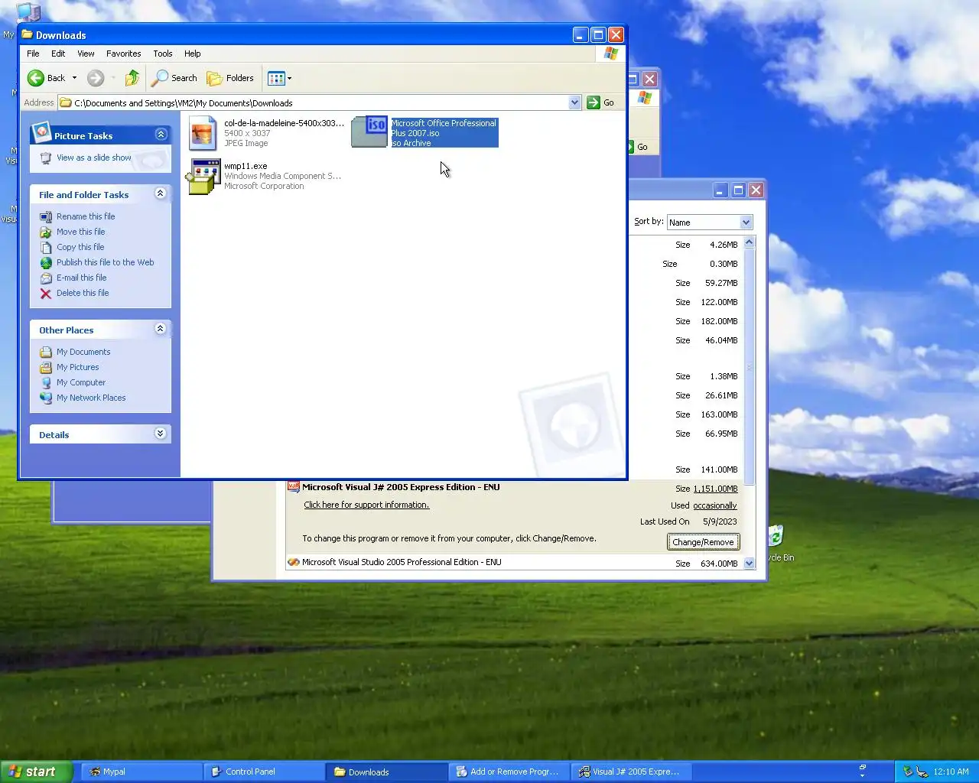Collapse the Picture Tasks panel
The width and height of the screenshot is (979, 783).
pos(161,135)
